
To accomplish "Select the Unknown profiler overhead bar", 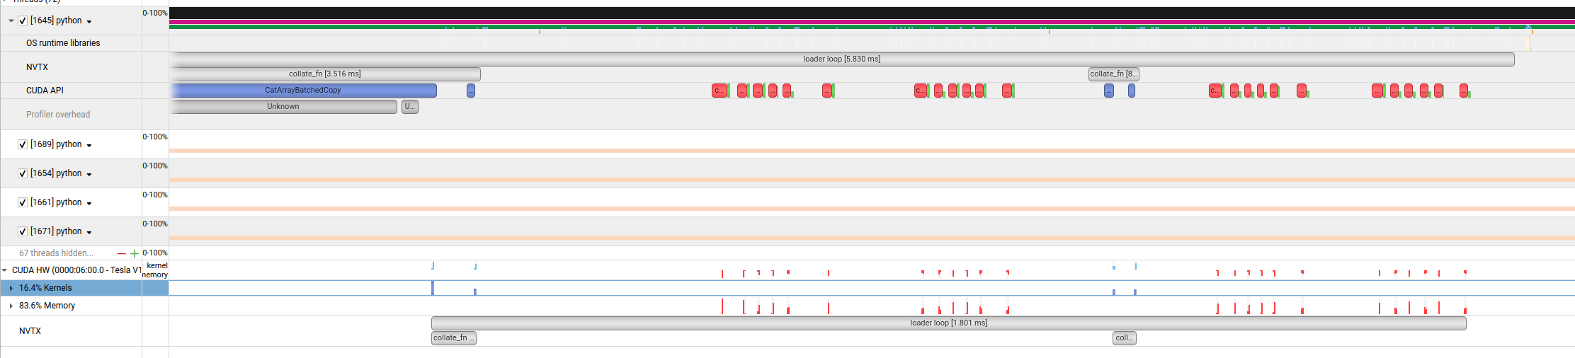I will coord(283,107).
